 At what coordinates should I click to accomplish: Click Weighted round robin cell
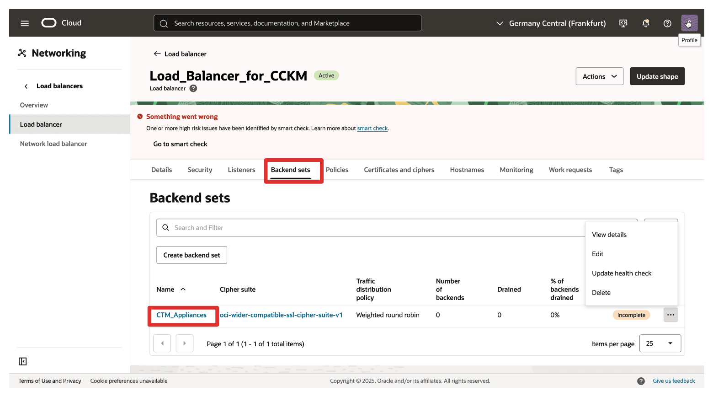(x=388, y=315)
